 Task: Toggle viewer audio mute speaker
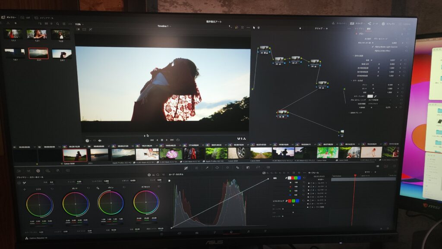[x=100, y=140]
